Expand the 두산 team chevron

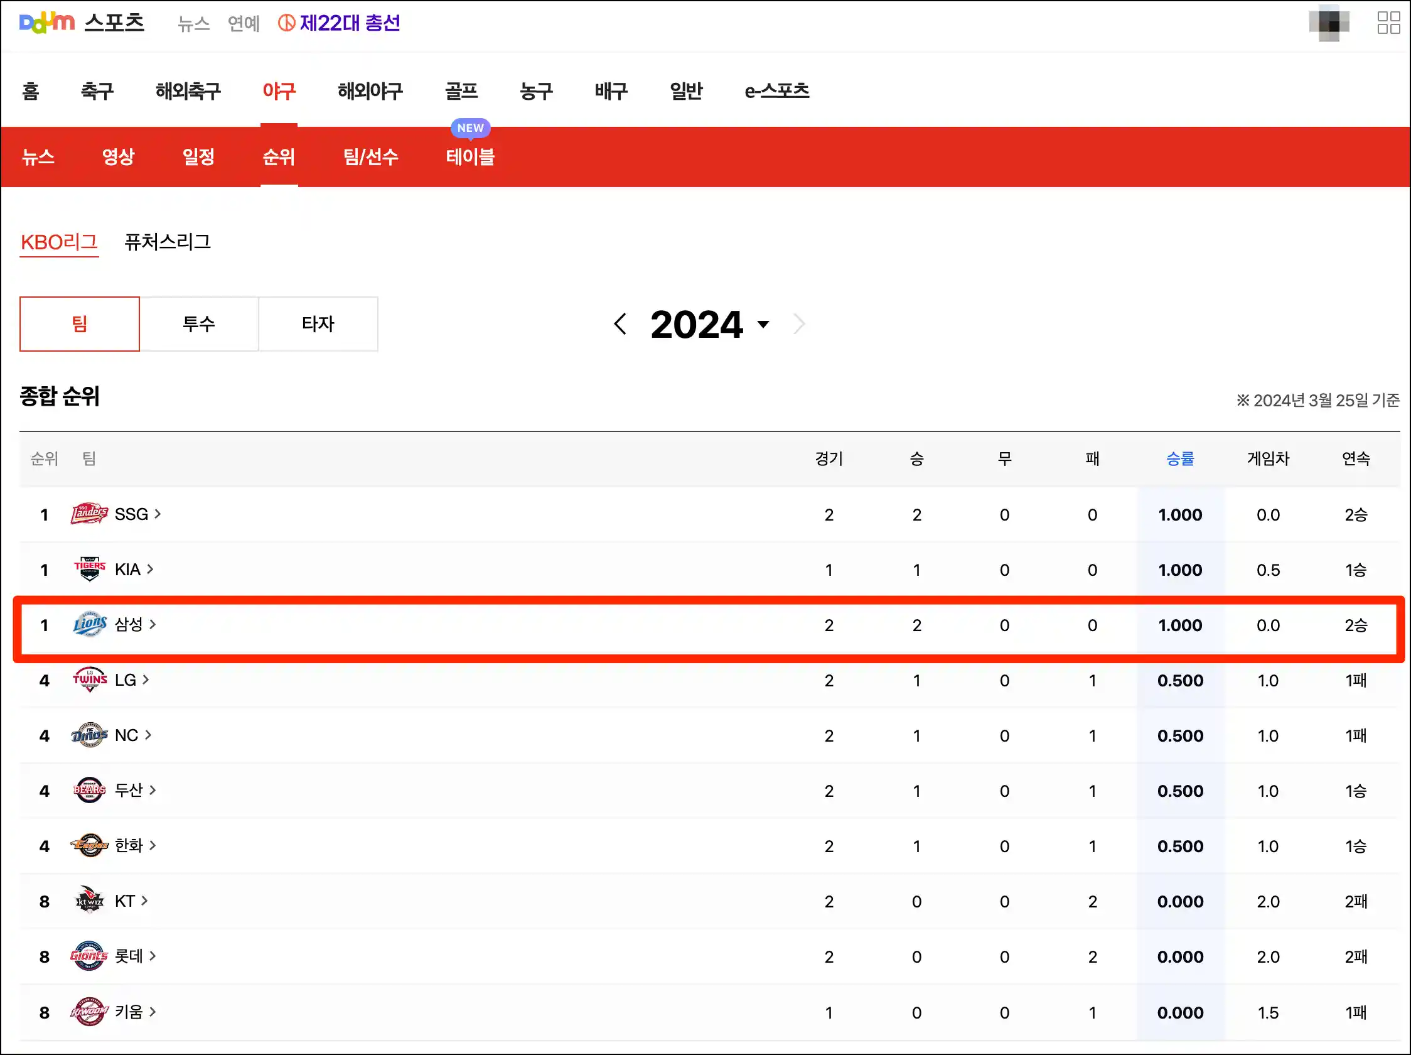[x=153, y=790]
